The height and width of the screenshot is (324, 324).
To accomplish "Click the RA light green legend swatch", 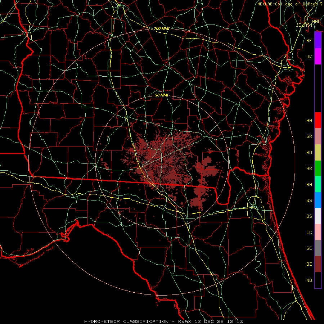I will tap(318, 184).
